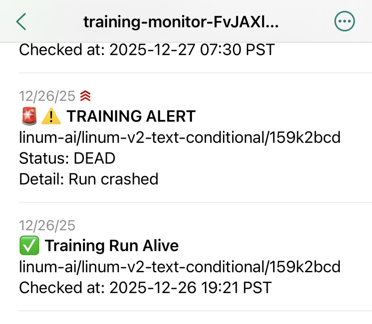Select run ID 159k2bcd in the training alert

(x=305, y=137)
